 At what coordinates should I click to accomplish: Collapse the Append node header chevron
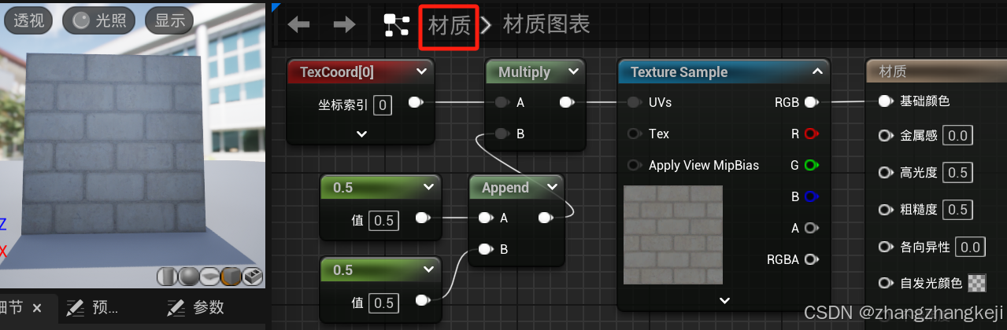[x=551, y=188]
